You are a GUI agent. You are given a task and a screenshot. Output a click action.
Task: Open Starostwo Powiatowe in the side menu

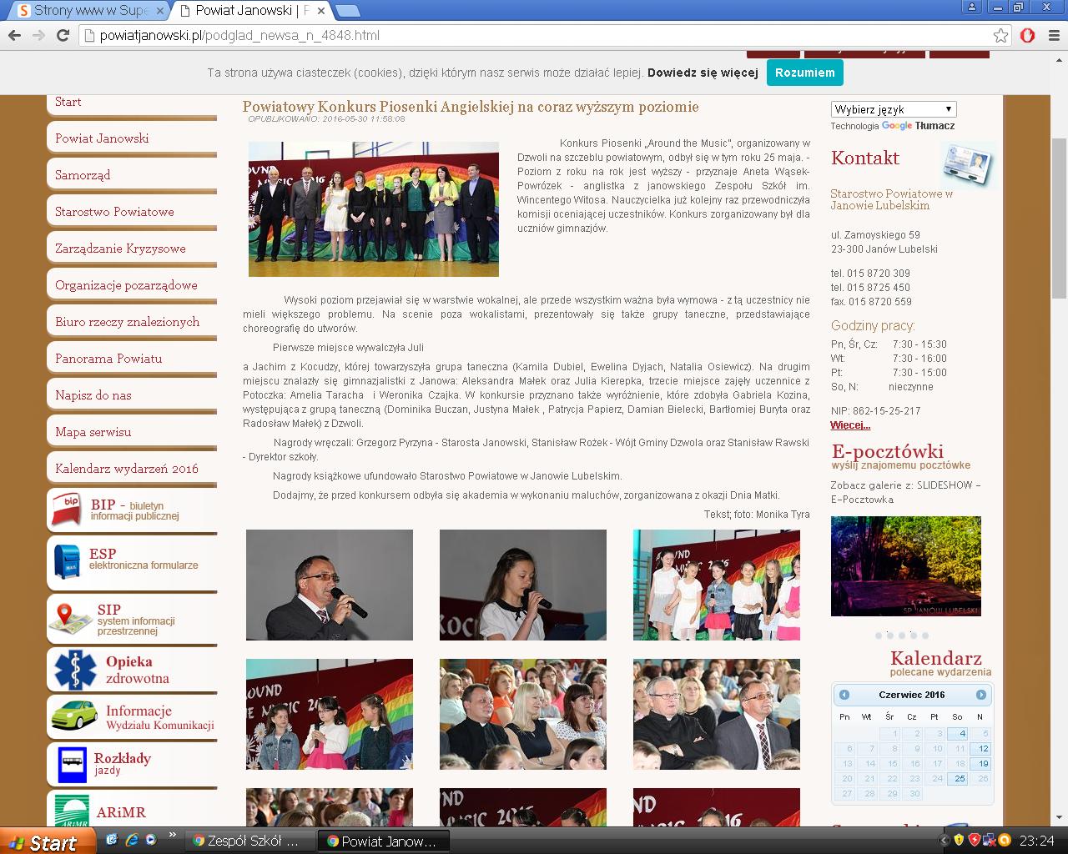pyautogui.click(x=114, y=212)
